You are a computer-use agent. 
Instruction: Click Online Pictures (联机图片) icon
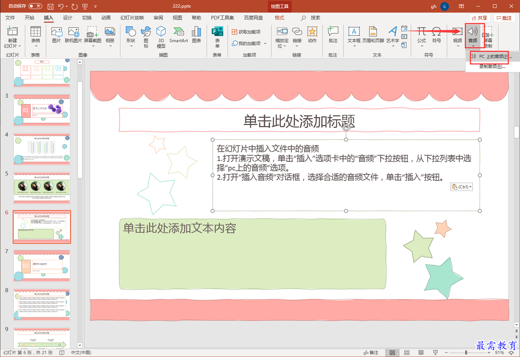click(x=74, y=32)
